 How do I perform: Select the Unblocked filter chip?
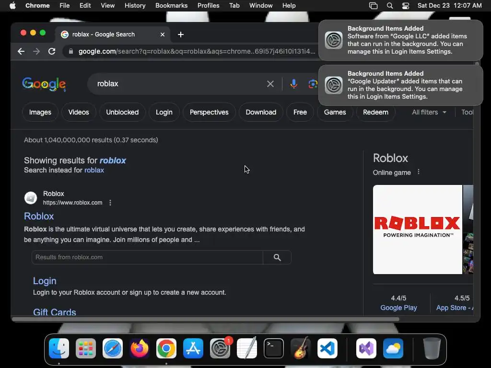click(x=122, y=112)
